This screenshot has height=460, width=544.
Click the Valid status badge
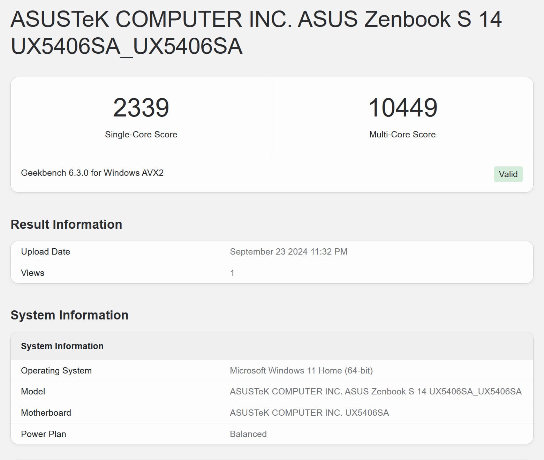pos(508,174)
